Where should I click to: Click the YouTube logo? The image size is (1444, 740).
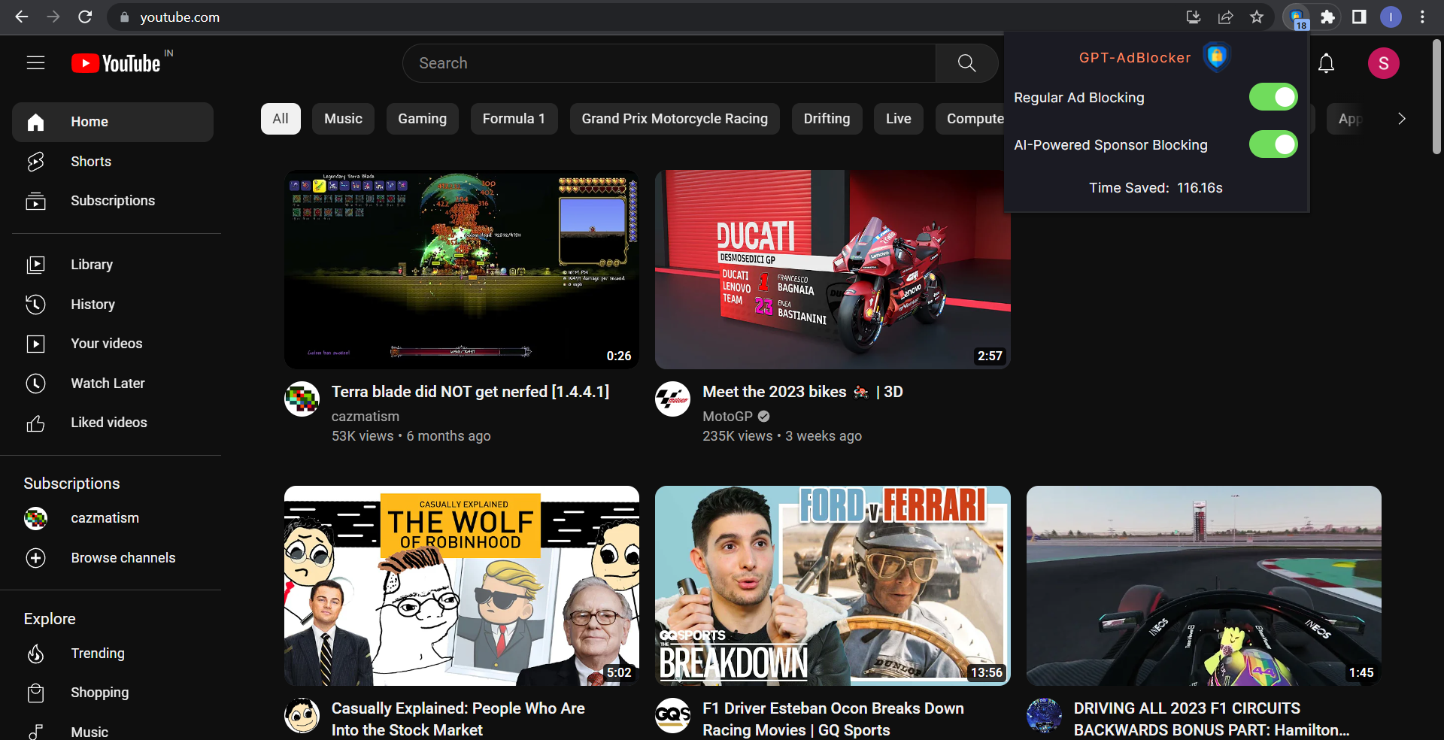[x=117, y=63]
